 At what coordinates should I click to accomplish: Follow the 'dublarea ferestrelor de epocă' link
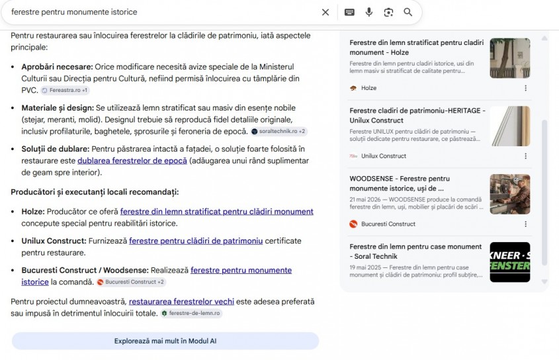tap(132, 161)
